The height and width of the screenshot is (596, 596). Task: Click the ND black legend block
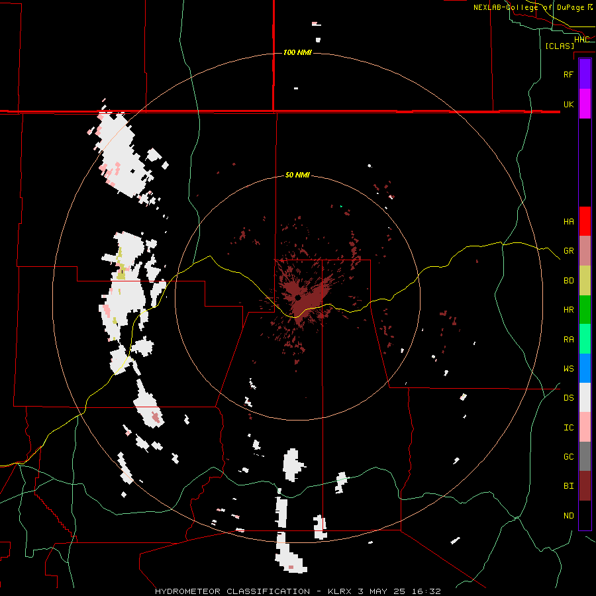point(585,515)
